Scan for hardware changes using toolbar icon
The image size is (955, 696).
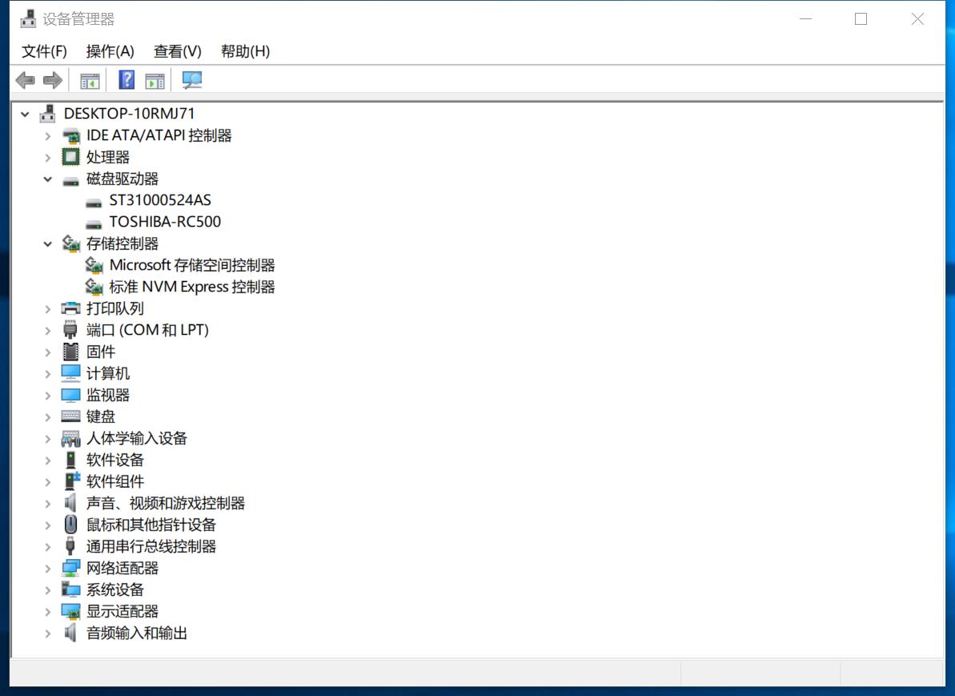[x=191, y=79]
